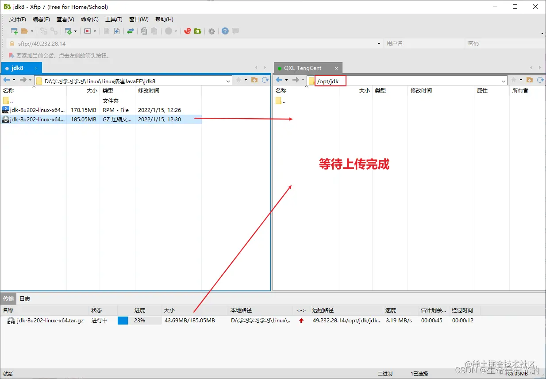This screenshot has width=546, height=379.
Task: Go forward in the local pane
Action: coord(23,80)
